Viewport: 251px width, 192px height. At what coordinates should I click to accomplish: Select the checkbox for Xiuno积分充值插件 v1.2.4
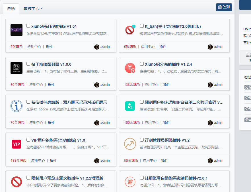tap(142, 64)
